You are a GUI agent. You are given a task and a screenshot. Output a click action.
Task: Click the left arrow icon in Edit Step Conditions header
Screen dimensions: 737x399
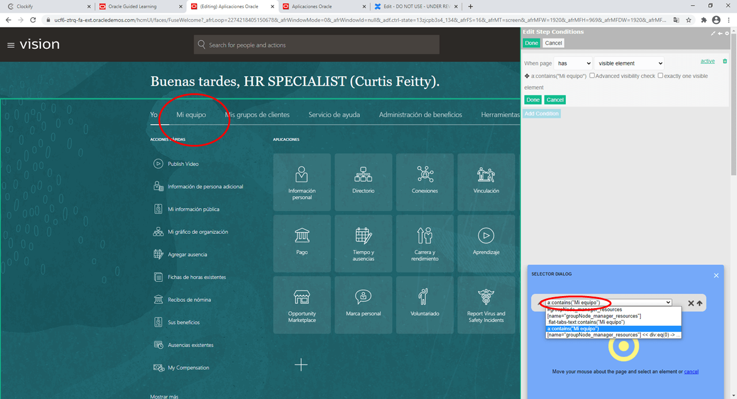[720, 33]
